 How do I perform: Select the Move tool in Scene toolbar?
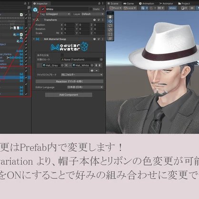(110, 21)
